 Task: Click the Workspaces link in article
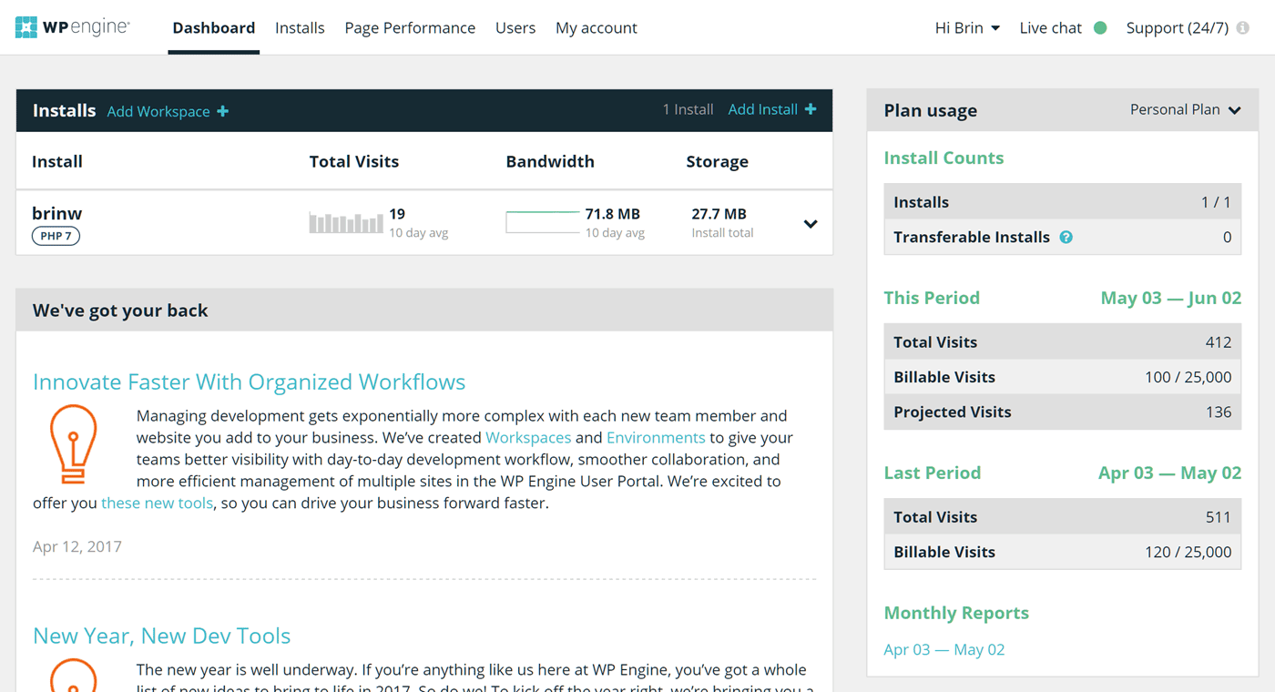tap(528, 438)
